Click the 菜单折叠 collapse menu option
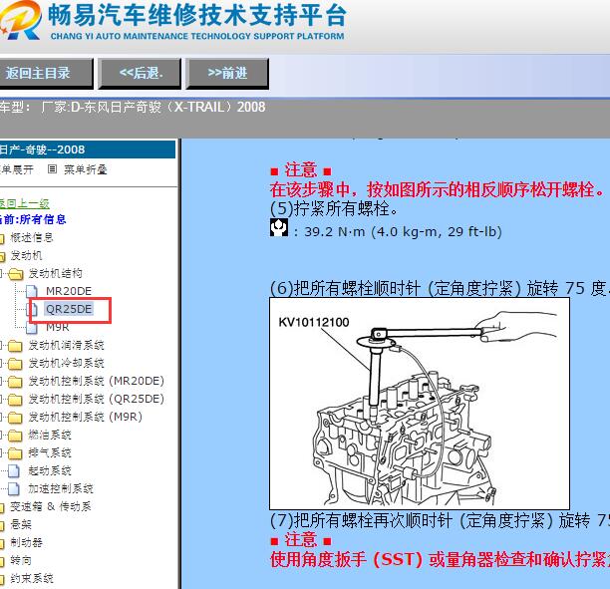610x589 pixels. coord(85,169)
